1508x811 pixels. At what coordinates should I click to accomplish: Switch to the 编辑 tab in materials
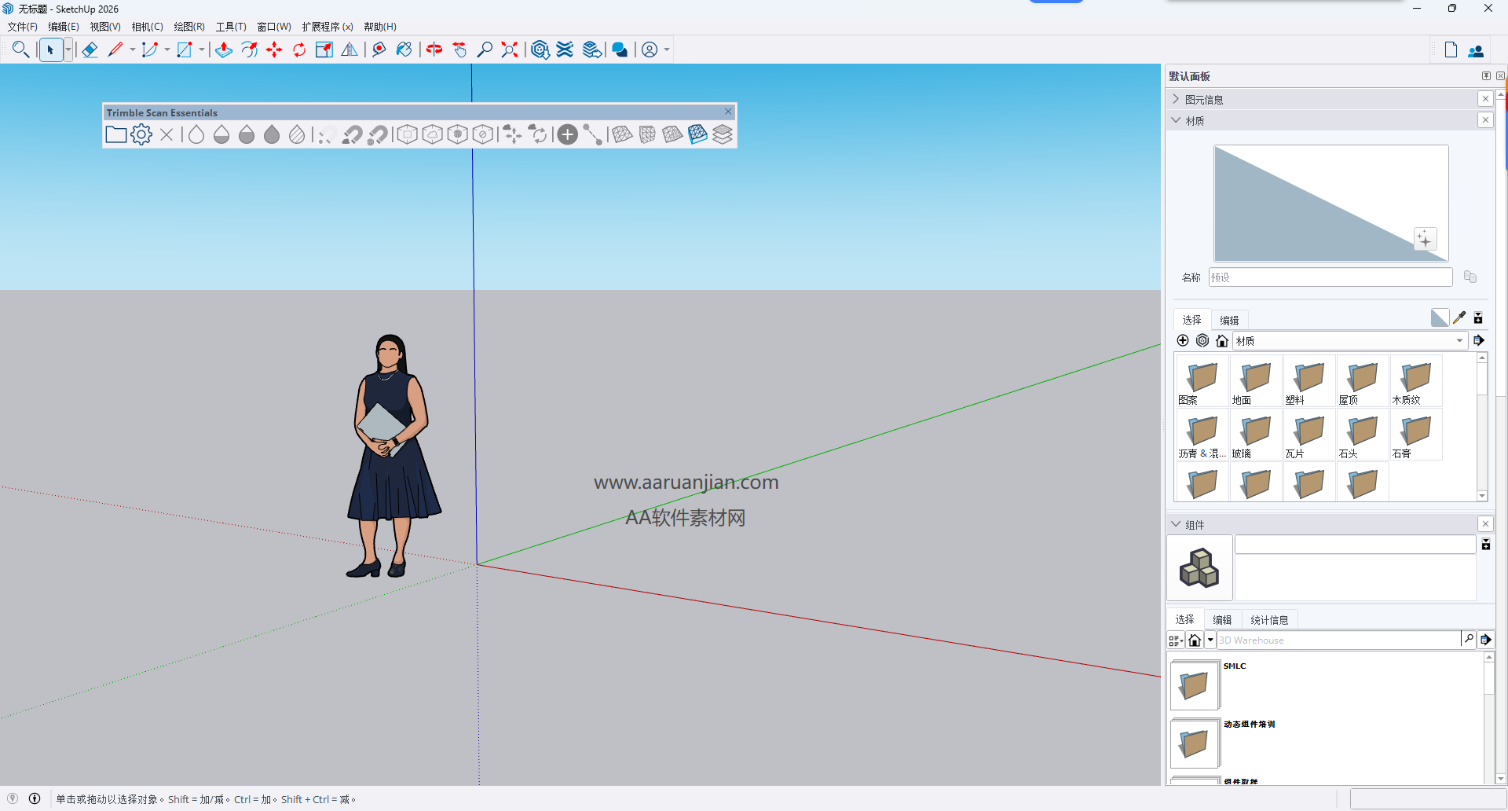[x=1229, y=320]
